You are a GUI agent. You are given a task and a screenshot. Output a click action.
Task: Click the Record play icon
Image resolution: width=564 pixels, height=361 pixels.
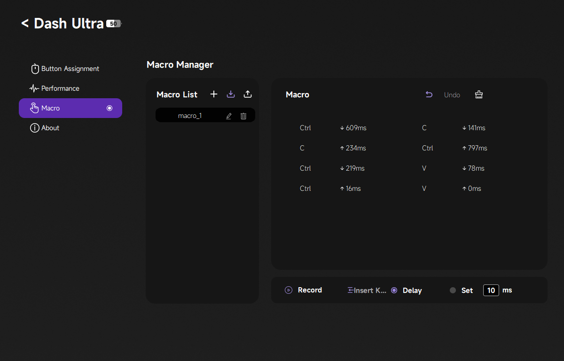point(289,290)
